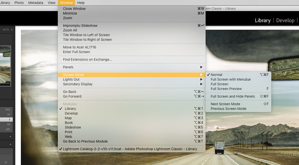Select Normal screen mode
299x165 pixels.
tap(238, 75)
